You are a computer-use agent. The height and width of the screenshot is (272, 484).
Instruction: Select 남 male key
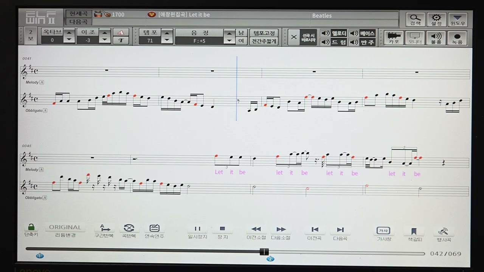pyautogui.click(x=241, y=33)
